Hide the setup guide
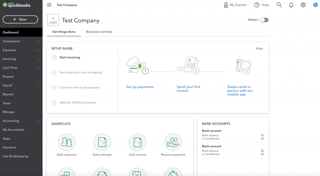 [259, 48]
